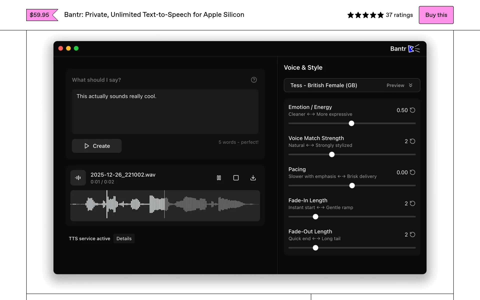This screenshot has height=300, width=480.
Task: Download the generated wav file
Action: tap(253, 178)
